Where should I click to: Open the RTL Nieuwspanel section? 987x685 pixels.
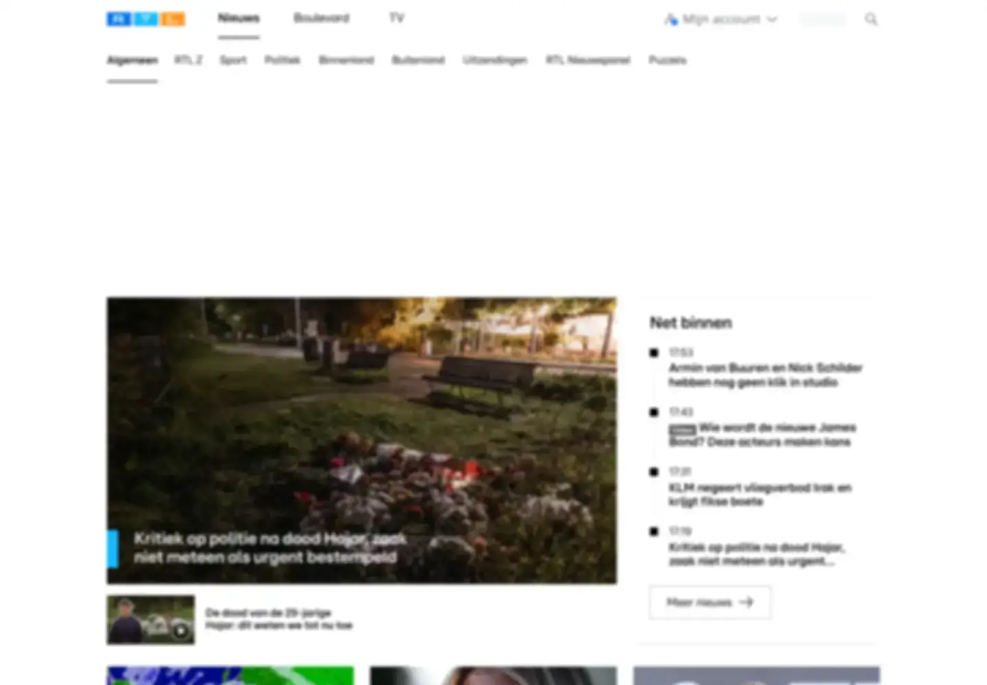pos(588,60)
